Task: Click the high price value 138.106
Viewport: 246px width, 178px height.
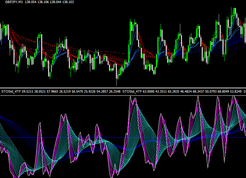Action: (x=44, y=2)
